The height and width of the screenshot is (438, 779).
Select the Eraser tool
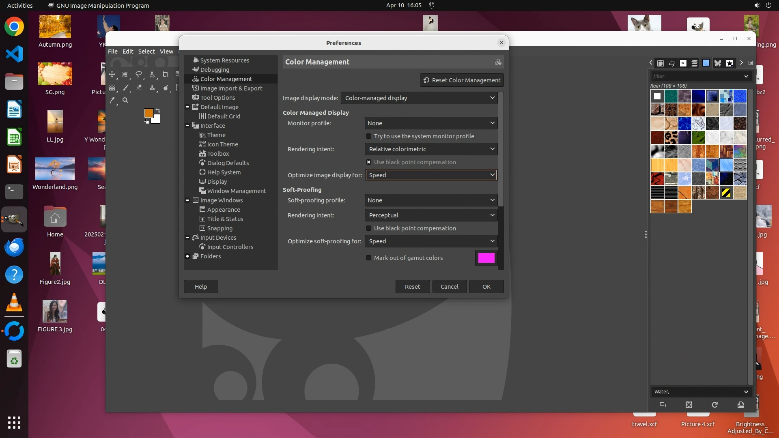(139, 88)
